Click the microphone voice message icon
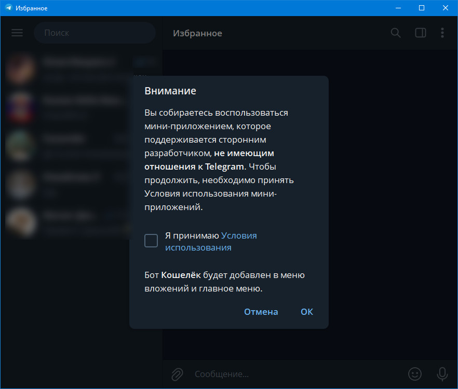The height and width of the screenshot is (389, 458). [x=442, y=374]
